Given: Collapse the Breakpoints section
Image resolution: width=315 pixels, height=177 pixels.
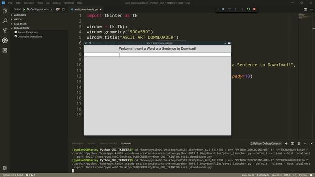Looking at the screenshot, I should pyautogui.click(x=21, y=28).
